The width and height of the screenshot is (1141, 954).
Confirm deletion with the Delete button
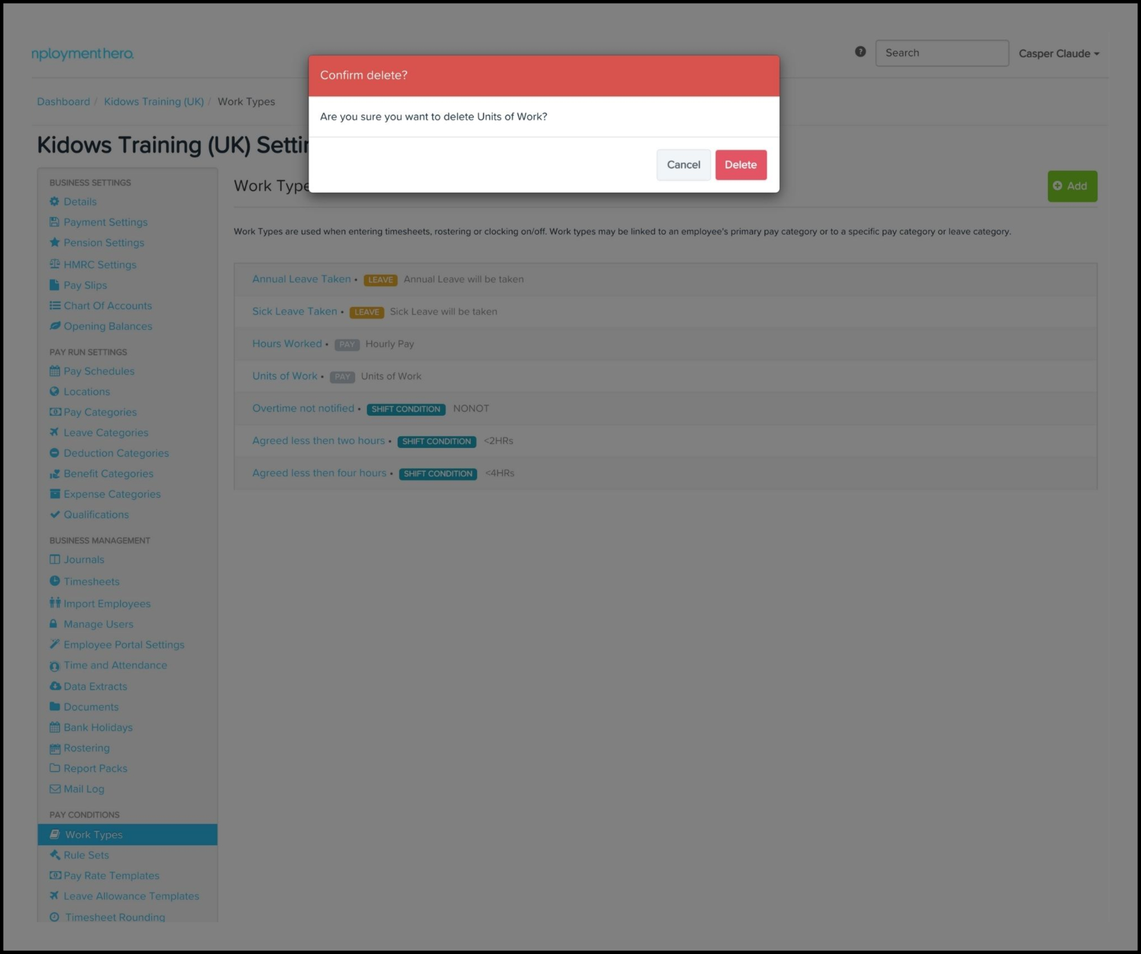point(740,165)
